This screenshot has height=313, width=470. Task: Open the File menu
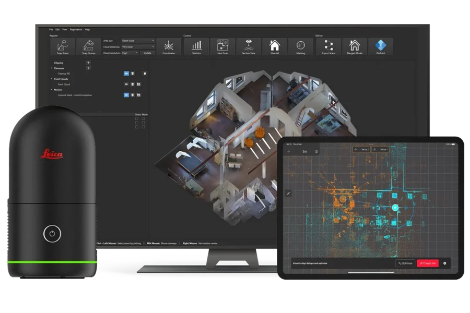pyautogui.click(x=51, y=30)
